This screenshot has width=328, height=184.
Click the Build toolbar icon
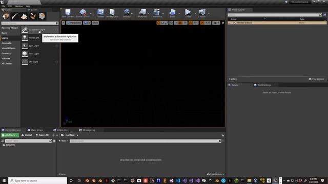pos(172,13)
